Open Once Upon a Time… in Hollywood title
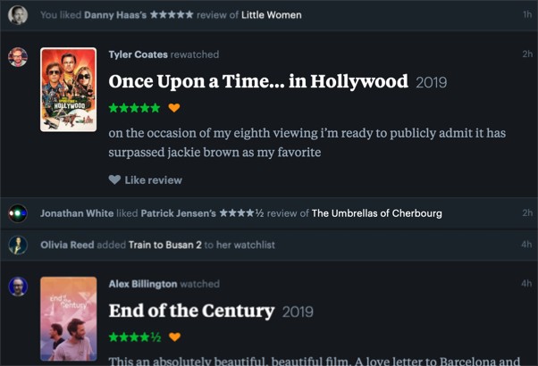The height and width of the screenshot is (366, 538). click(x=257, y=81)
